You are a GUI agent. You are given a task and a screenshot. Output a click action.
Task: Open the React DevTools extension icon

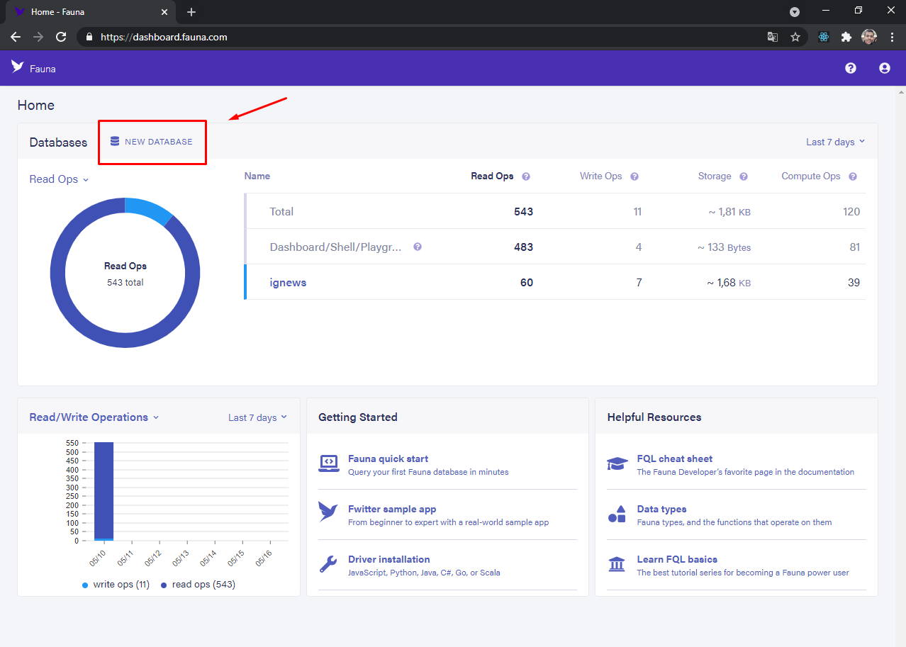pyautogui.click(x=824, y=37)
